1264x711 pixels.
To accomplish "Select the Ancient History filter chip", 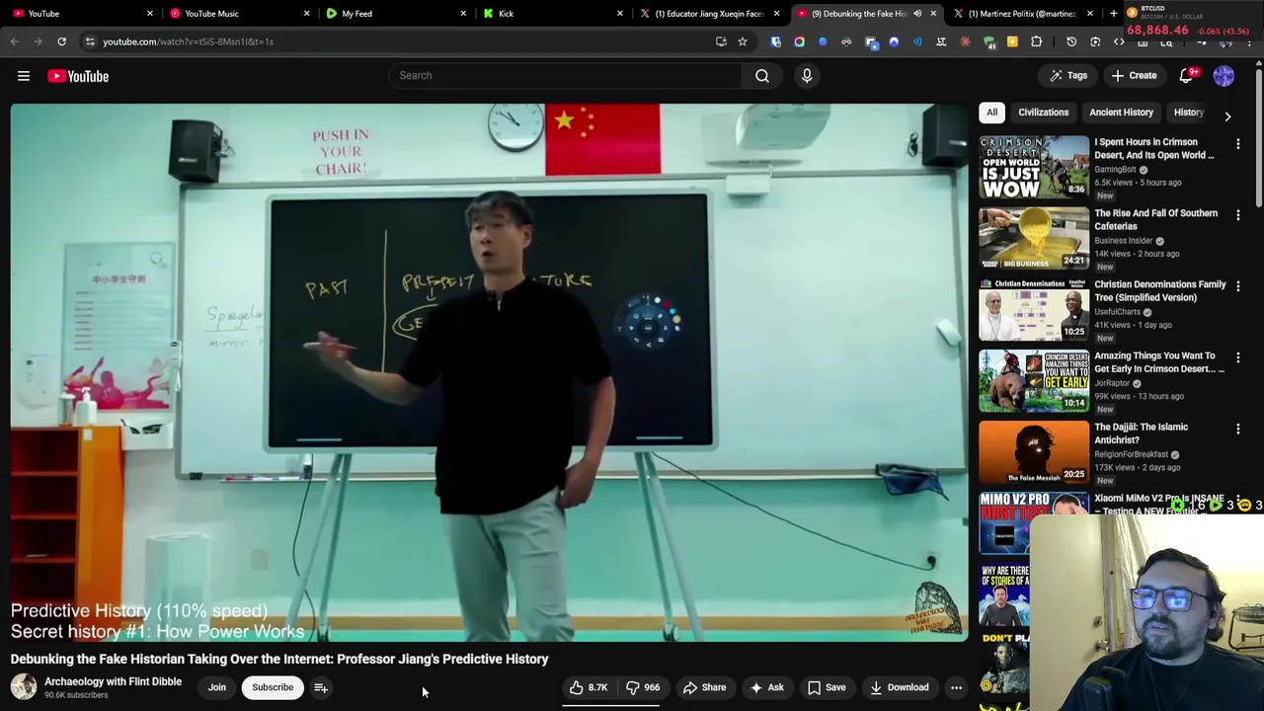I will (x=1121, y=113).
